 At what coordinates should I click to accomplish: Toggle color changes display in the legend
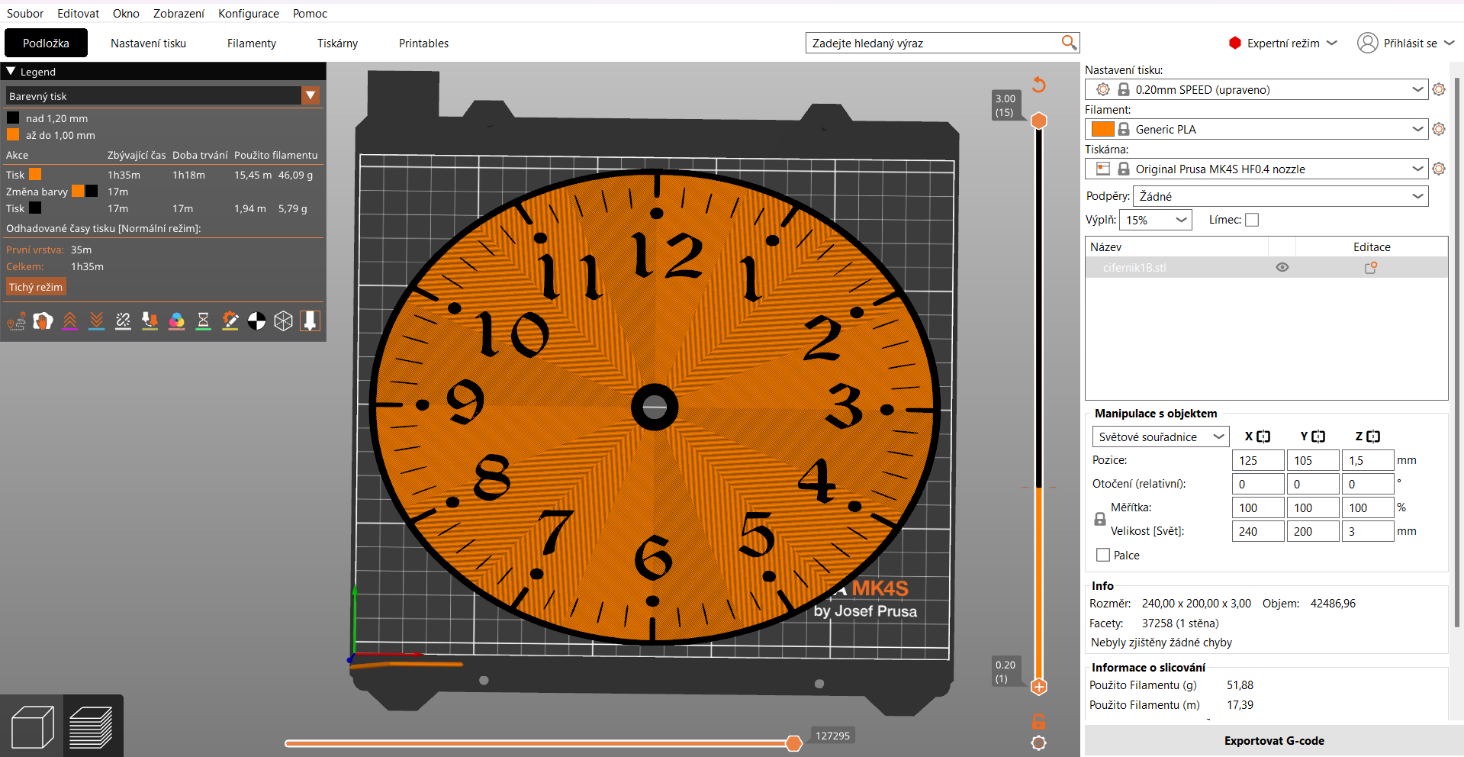[x=176, y=321]
